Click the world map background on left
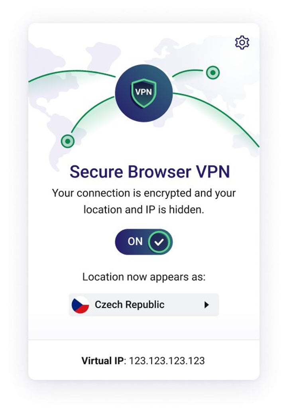The width and height of the screenshot is (287, 413). pyautogui.click(x=50, y=105)
